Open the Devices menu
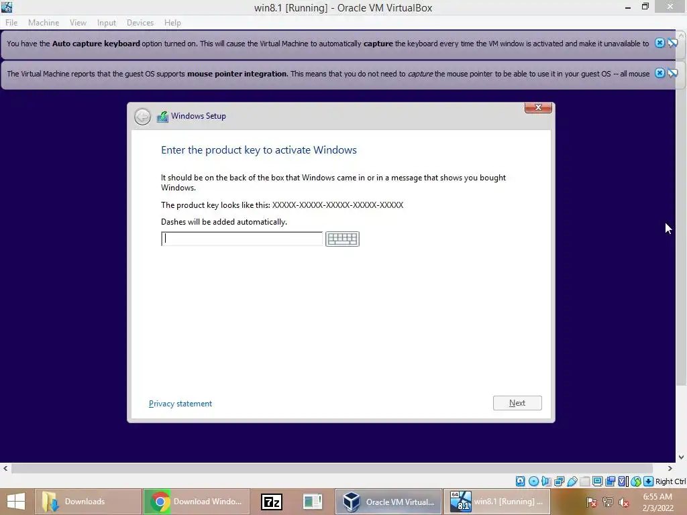This screenshot has height=515, width=687. click(x=140, y=23)
